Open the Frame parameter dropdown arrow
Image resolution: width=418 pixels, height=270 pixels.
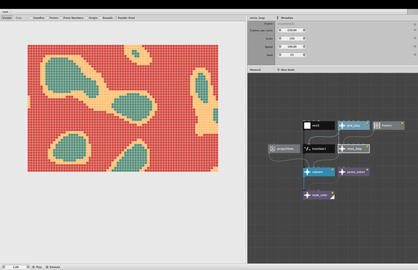pos(415,24)
